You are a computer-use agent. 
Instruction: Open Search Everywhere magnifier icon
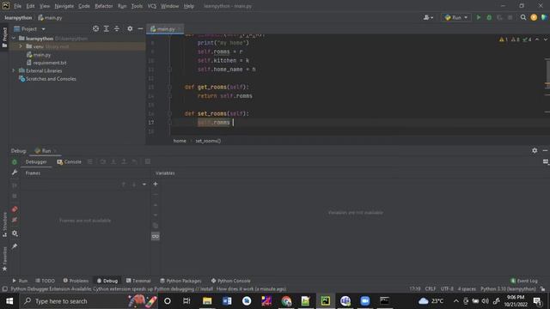point(523,17)
